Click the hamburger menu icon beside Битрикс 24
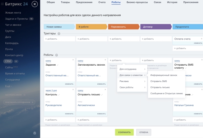 3,4
